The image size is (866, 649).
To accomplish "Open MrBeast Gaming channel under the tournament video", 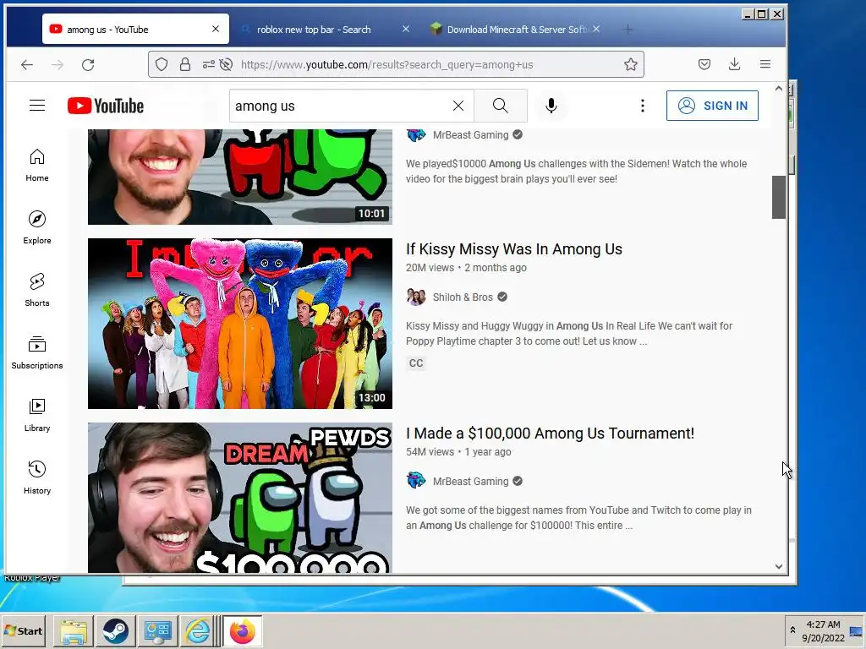I will 470,482.
